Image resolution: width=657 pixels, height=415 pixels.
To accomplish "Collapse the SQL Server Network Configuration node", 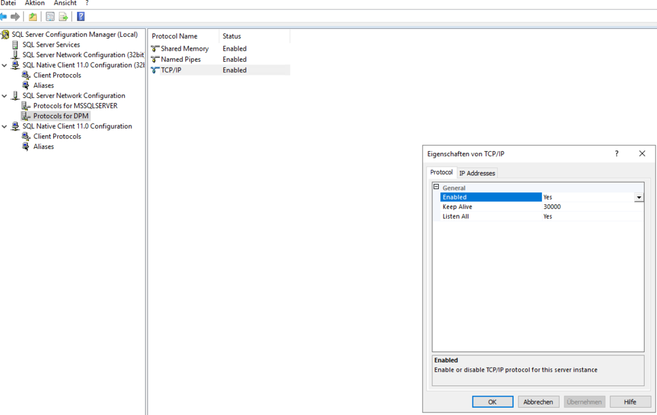I will click(5, 96).
